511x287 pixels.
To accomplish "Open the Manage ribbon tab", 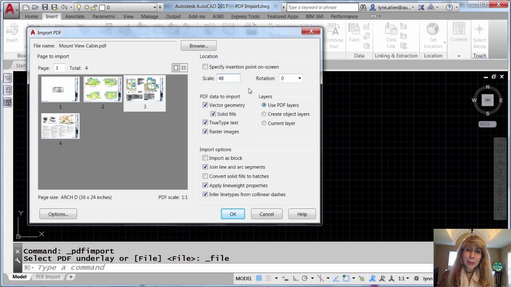I will pyautogui.click(x=149, y=16).
